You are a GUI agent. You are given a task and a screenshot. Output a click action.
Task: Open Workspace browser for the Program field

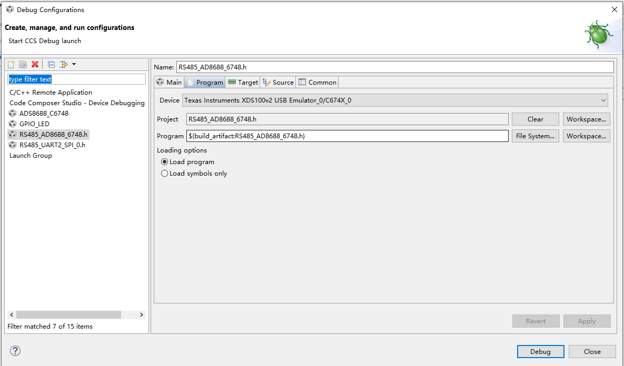(586, 136)
